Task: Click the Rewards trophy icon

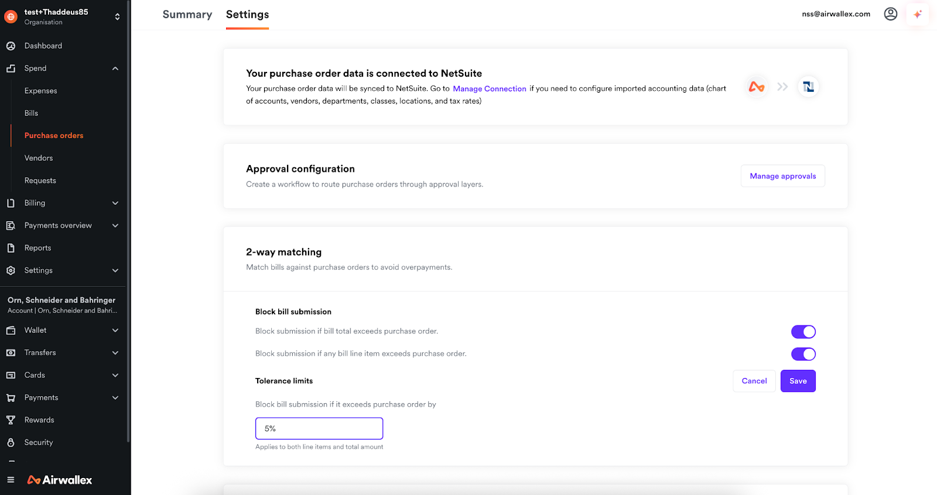Action: pyautogui.click(x=11, y=420)
